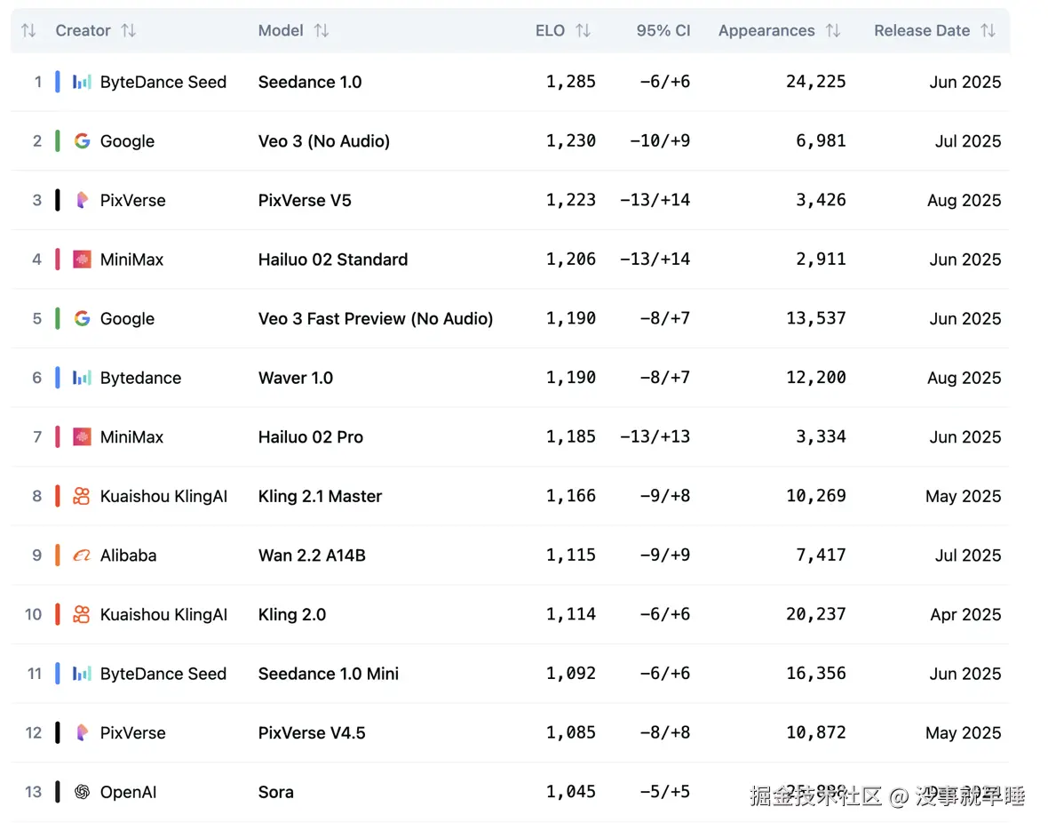Viewport: 1048px width, 831px height.
Task: Click the 95% CI column header
Action: pos(663,31)
